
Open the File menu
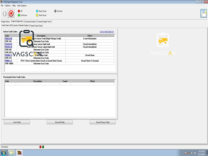click(2, 5)
